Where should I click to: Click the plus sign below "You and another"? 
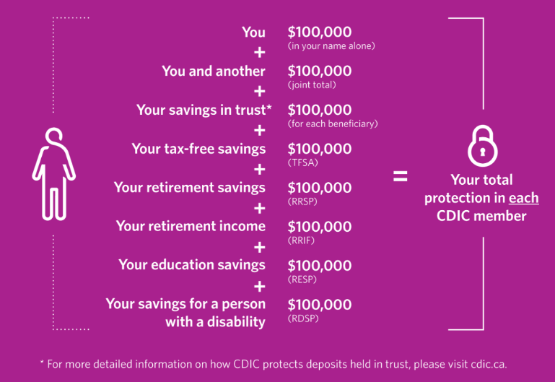point(259,91)
